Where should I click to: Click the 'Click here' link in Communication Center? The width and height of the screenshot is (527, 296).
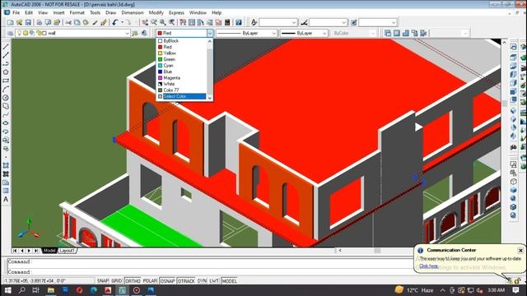[428, 266]
